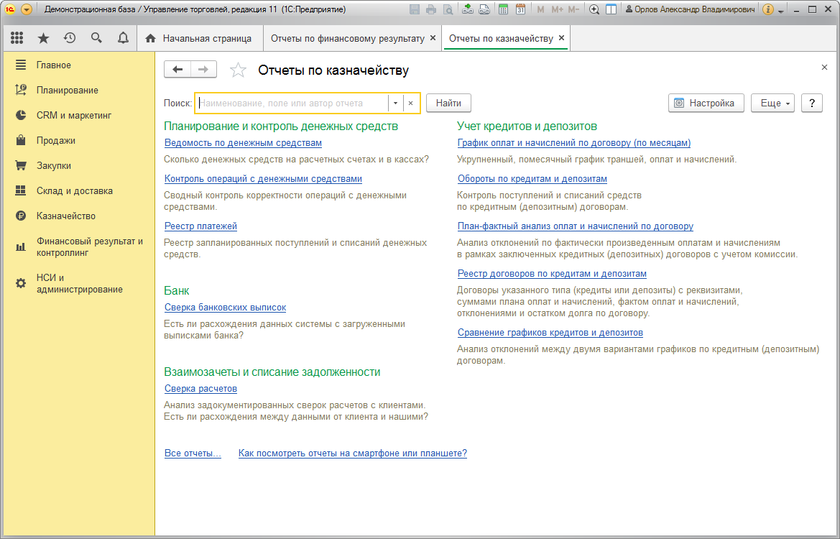The height and width of the screenshot is (539, 840).
Task: Open the calculator tool in title bar
Action: [503, 9]
